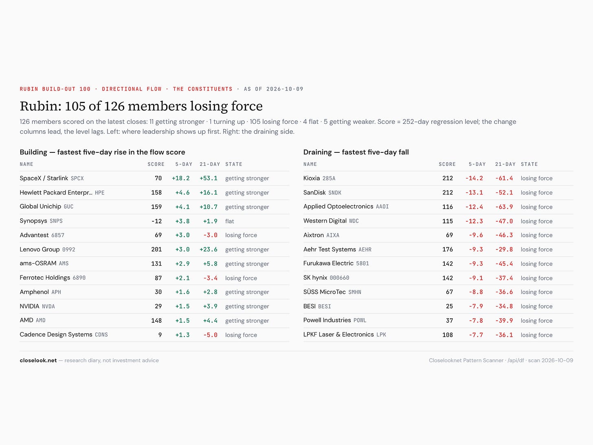Viewport: 593px width, 445px height.
Task: Select the Applied Optoelectronics AAOI name
Action: pos(346,207)
